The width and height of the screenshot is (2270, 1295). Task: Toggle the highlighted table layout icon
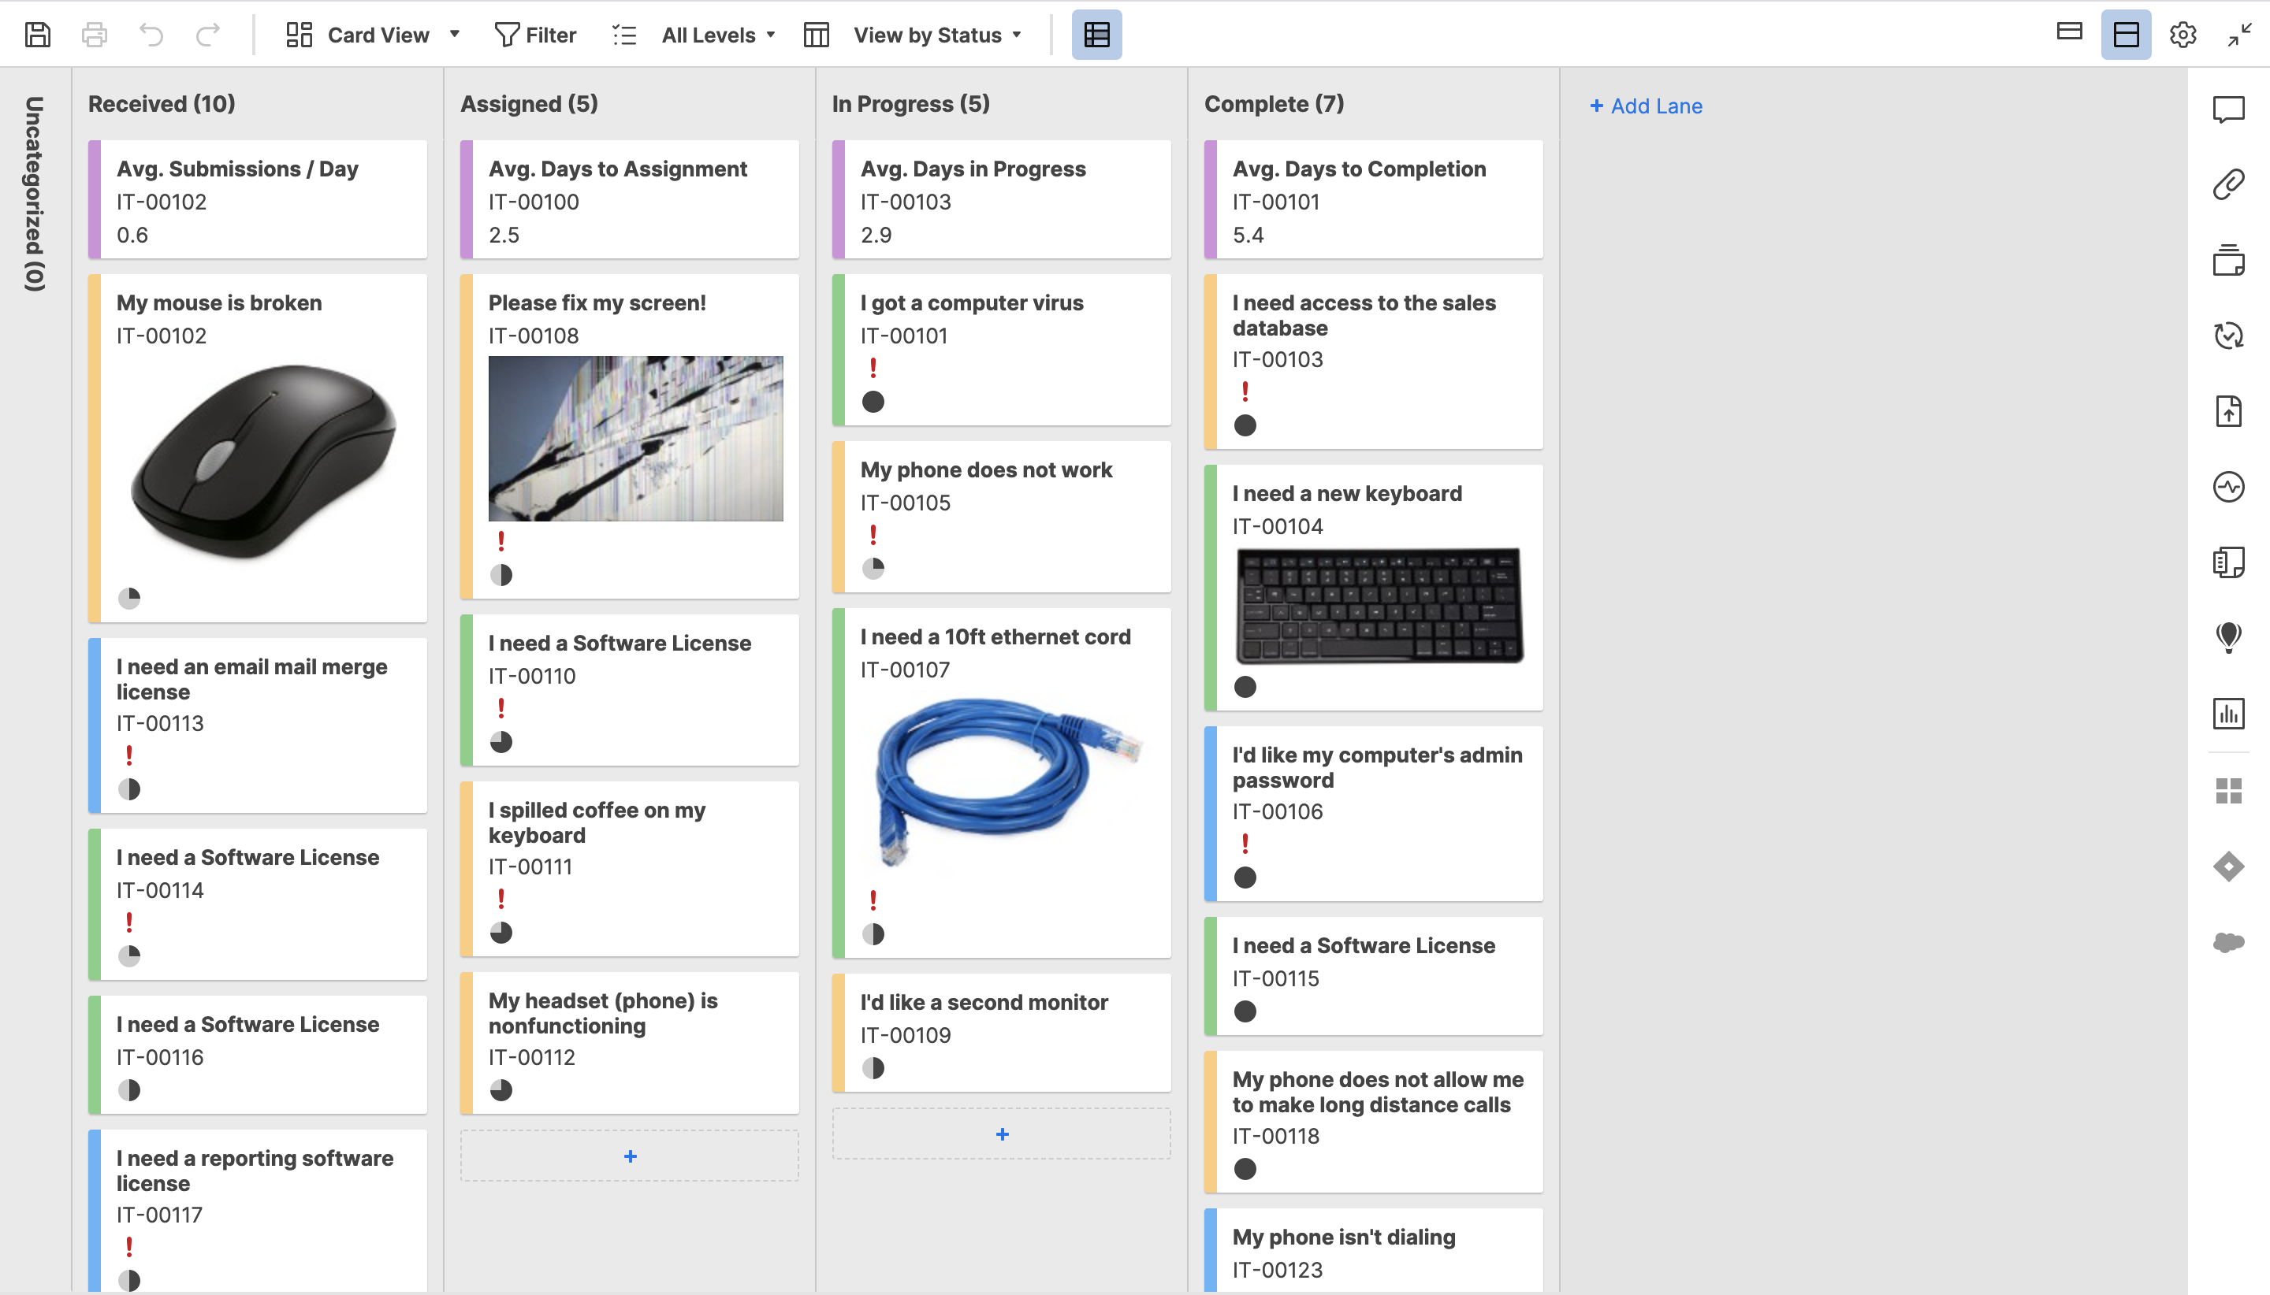[1096, 35]
